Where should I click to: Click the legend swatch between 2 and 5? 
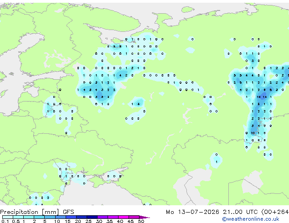(x=39, y=217)
